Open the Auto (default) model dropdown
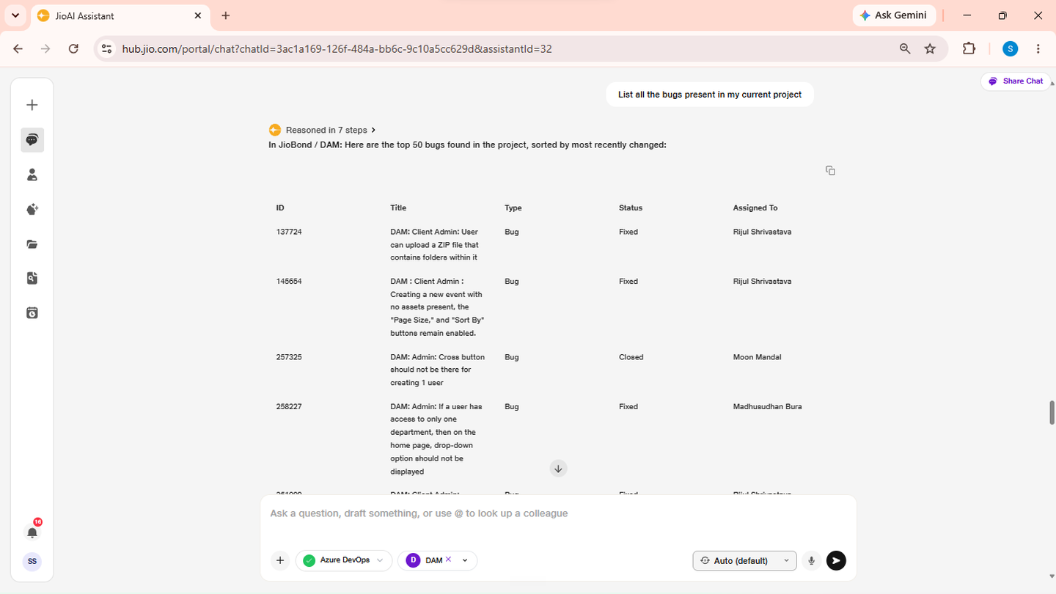 point(744,561)
